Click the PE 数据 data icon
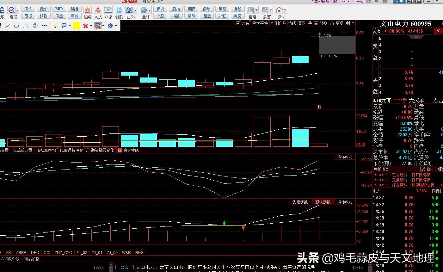 108,12
